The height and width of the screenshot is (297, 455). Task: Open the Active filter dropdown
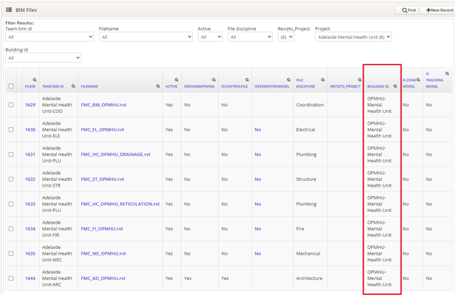point(210,37)
